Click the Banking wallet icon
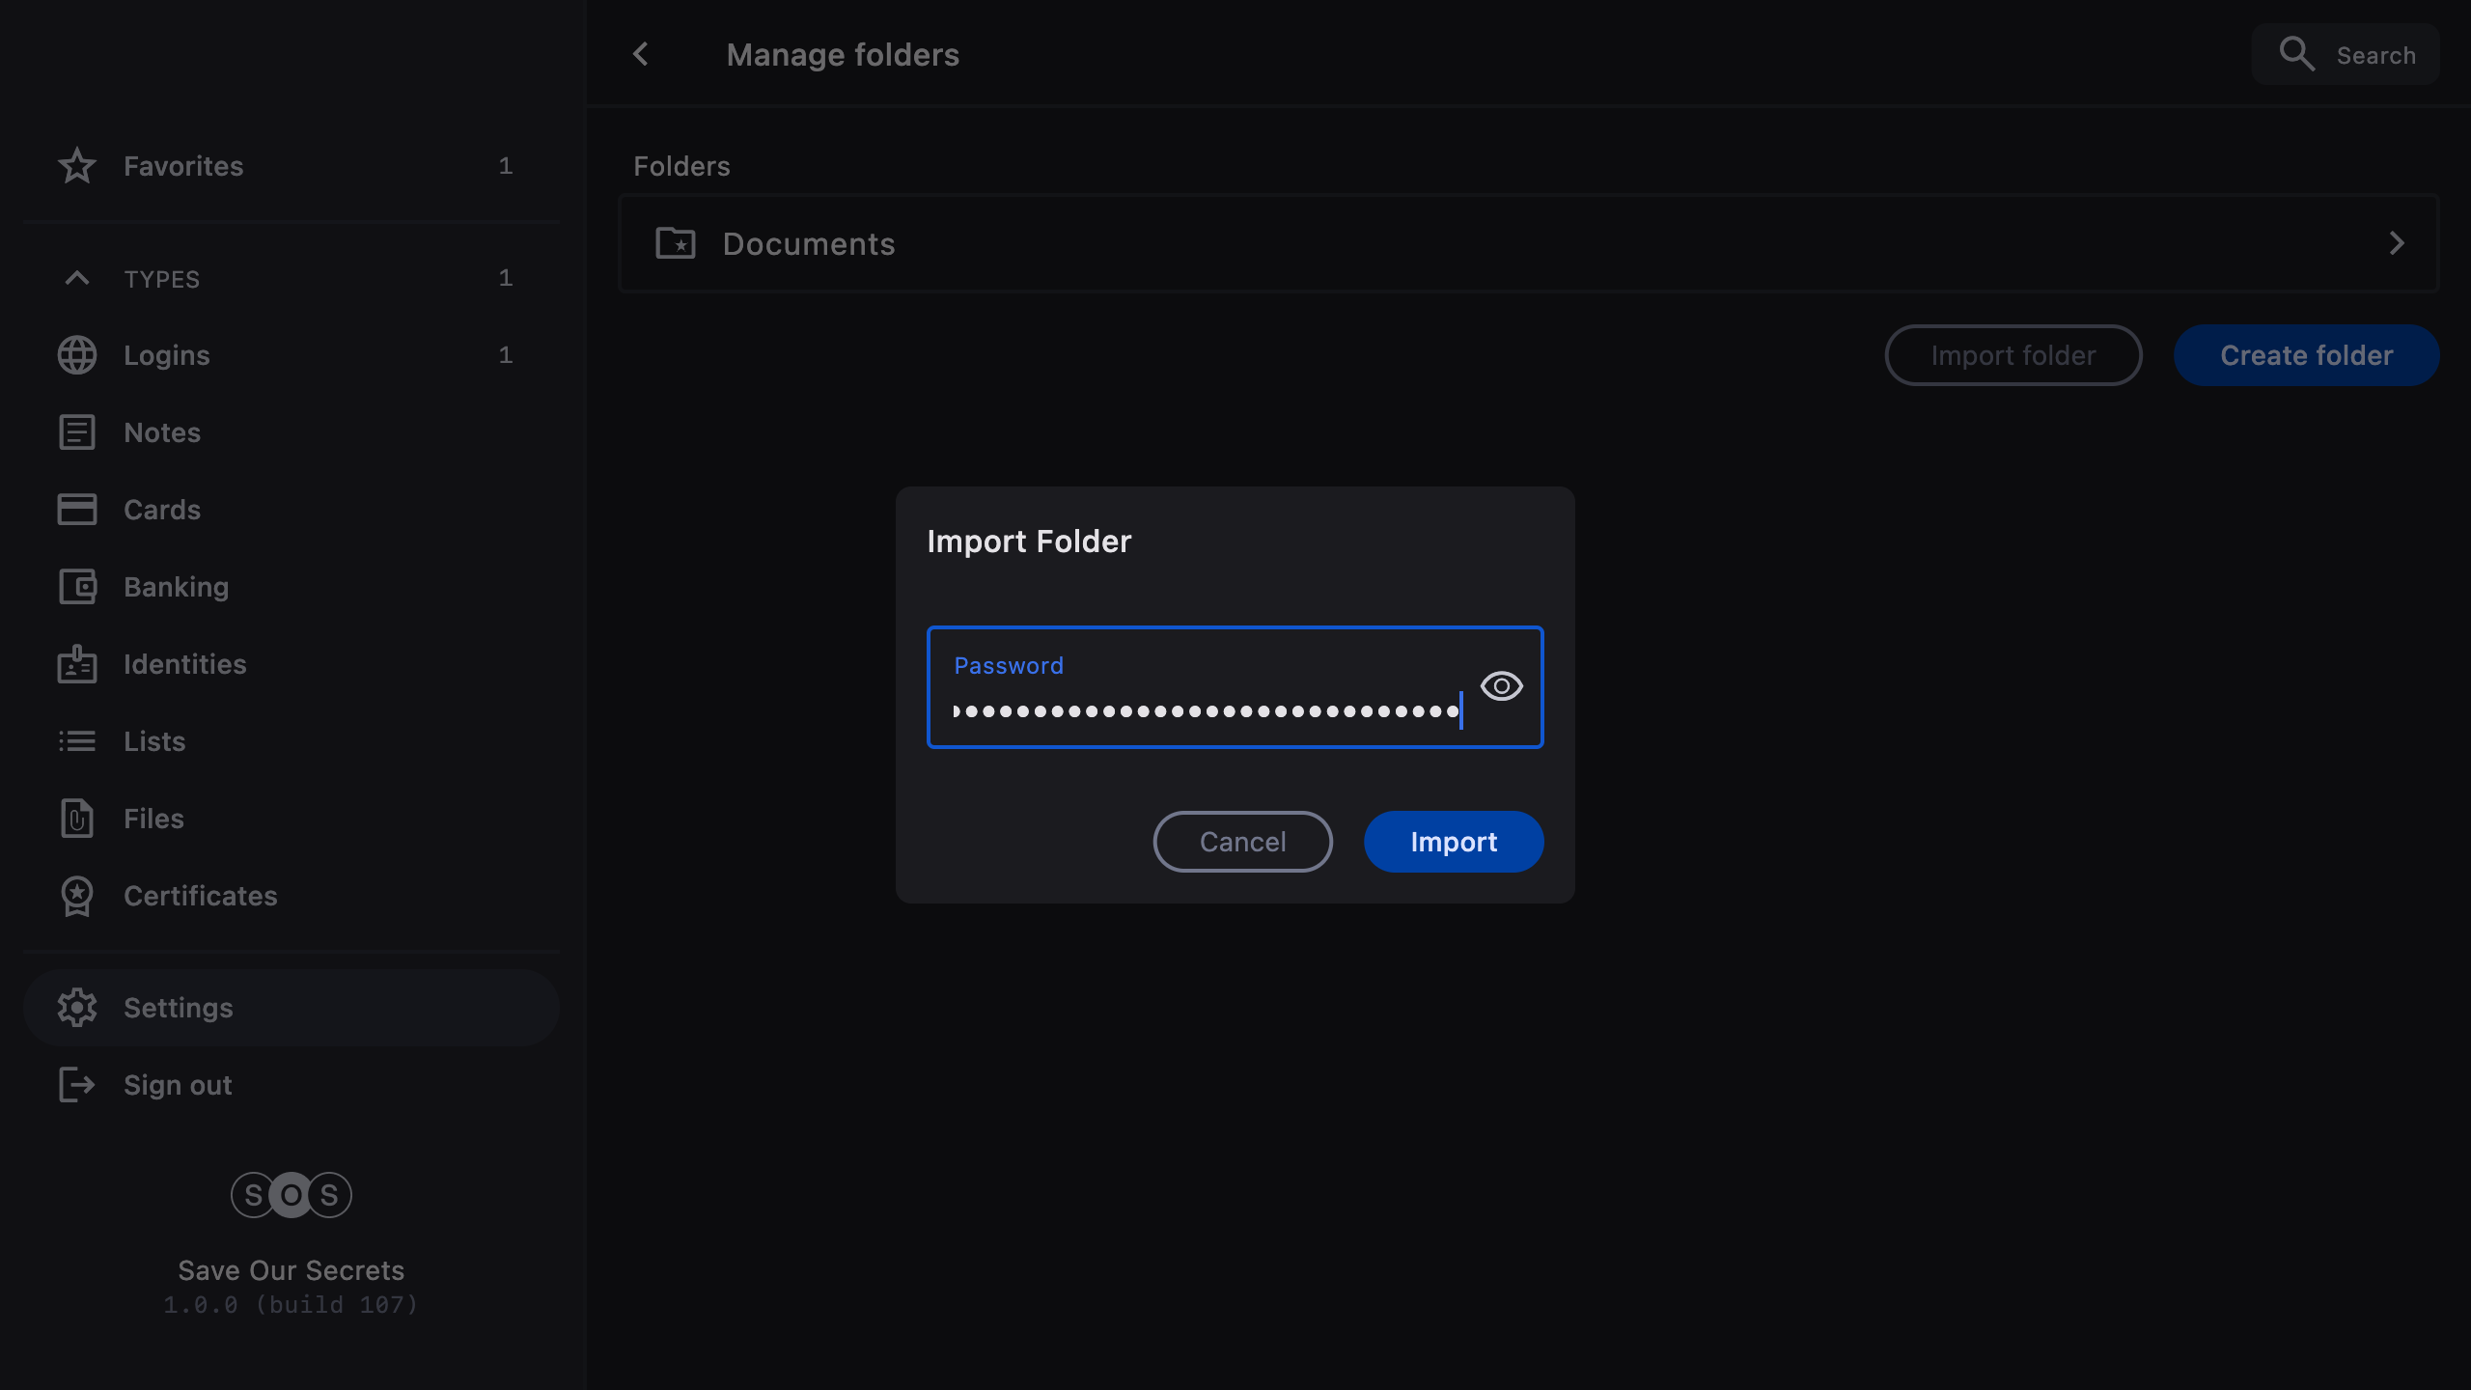 point(77,587)
